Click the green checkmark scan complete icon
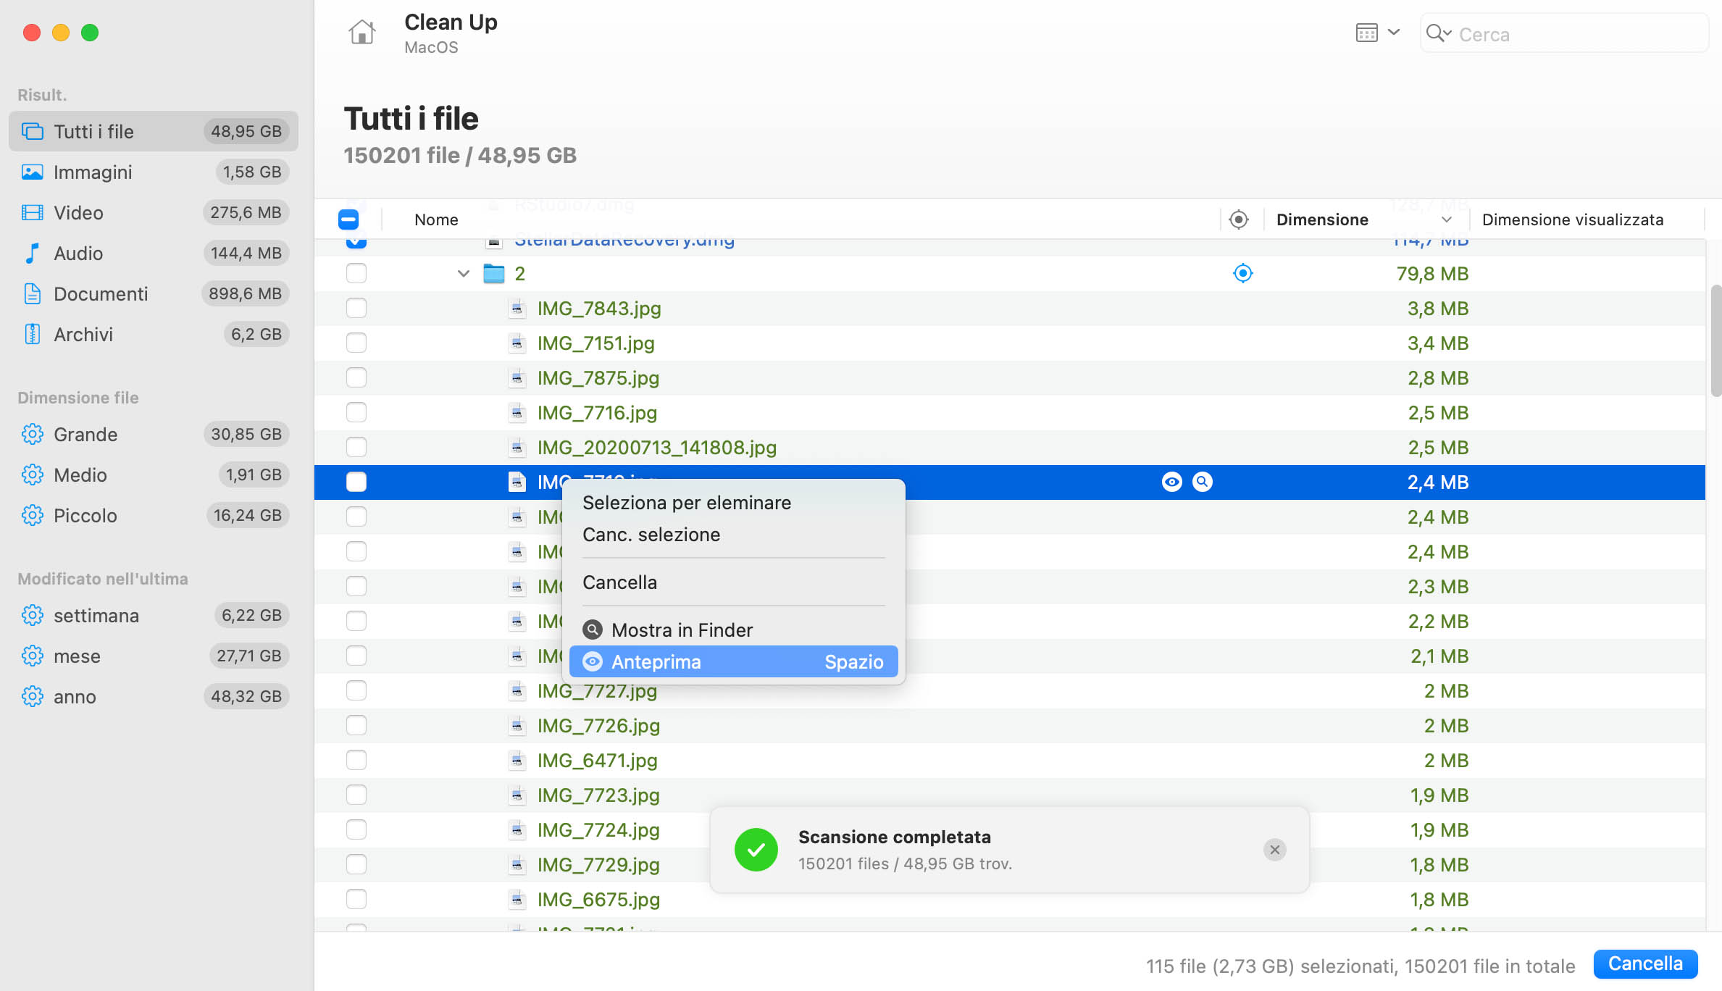Screen dimensions: 1722x991 tap(756, 850)
